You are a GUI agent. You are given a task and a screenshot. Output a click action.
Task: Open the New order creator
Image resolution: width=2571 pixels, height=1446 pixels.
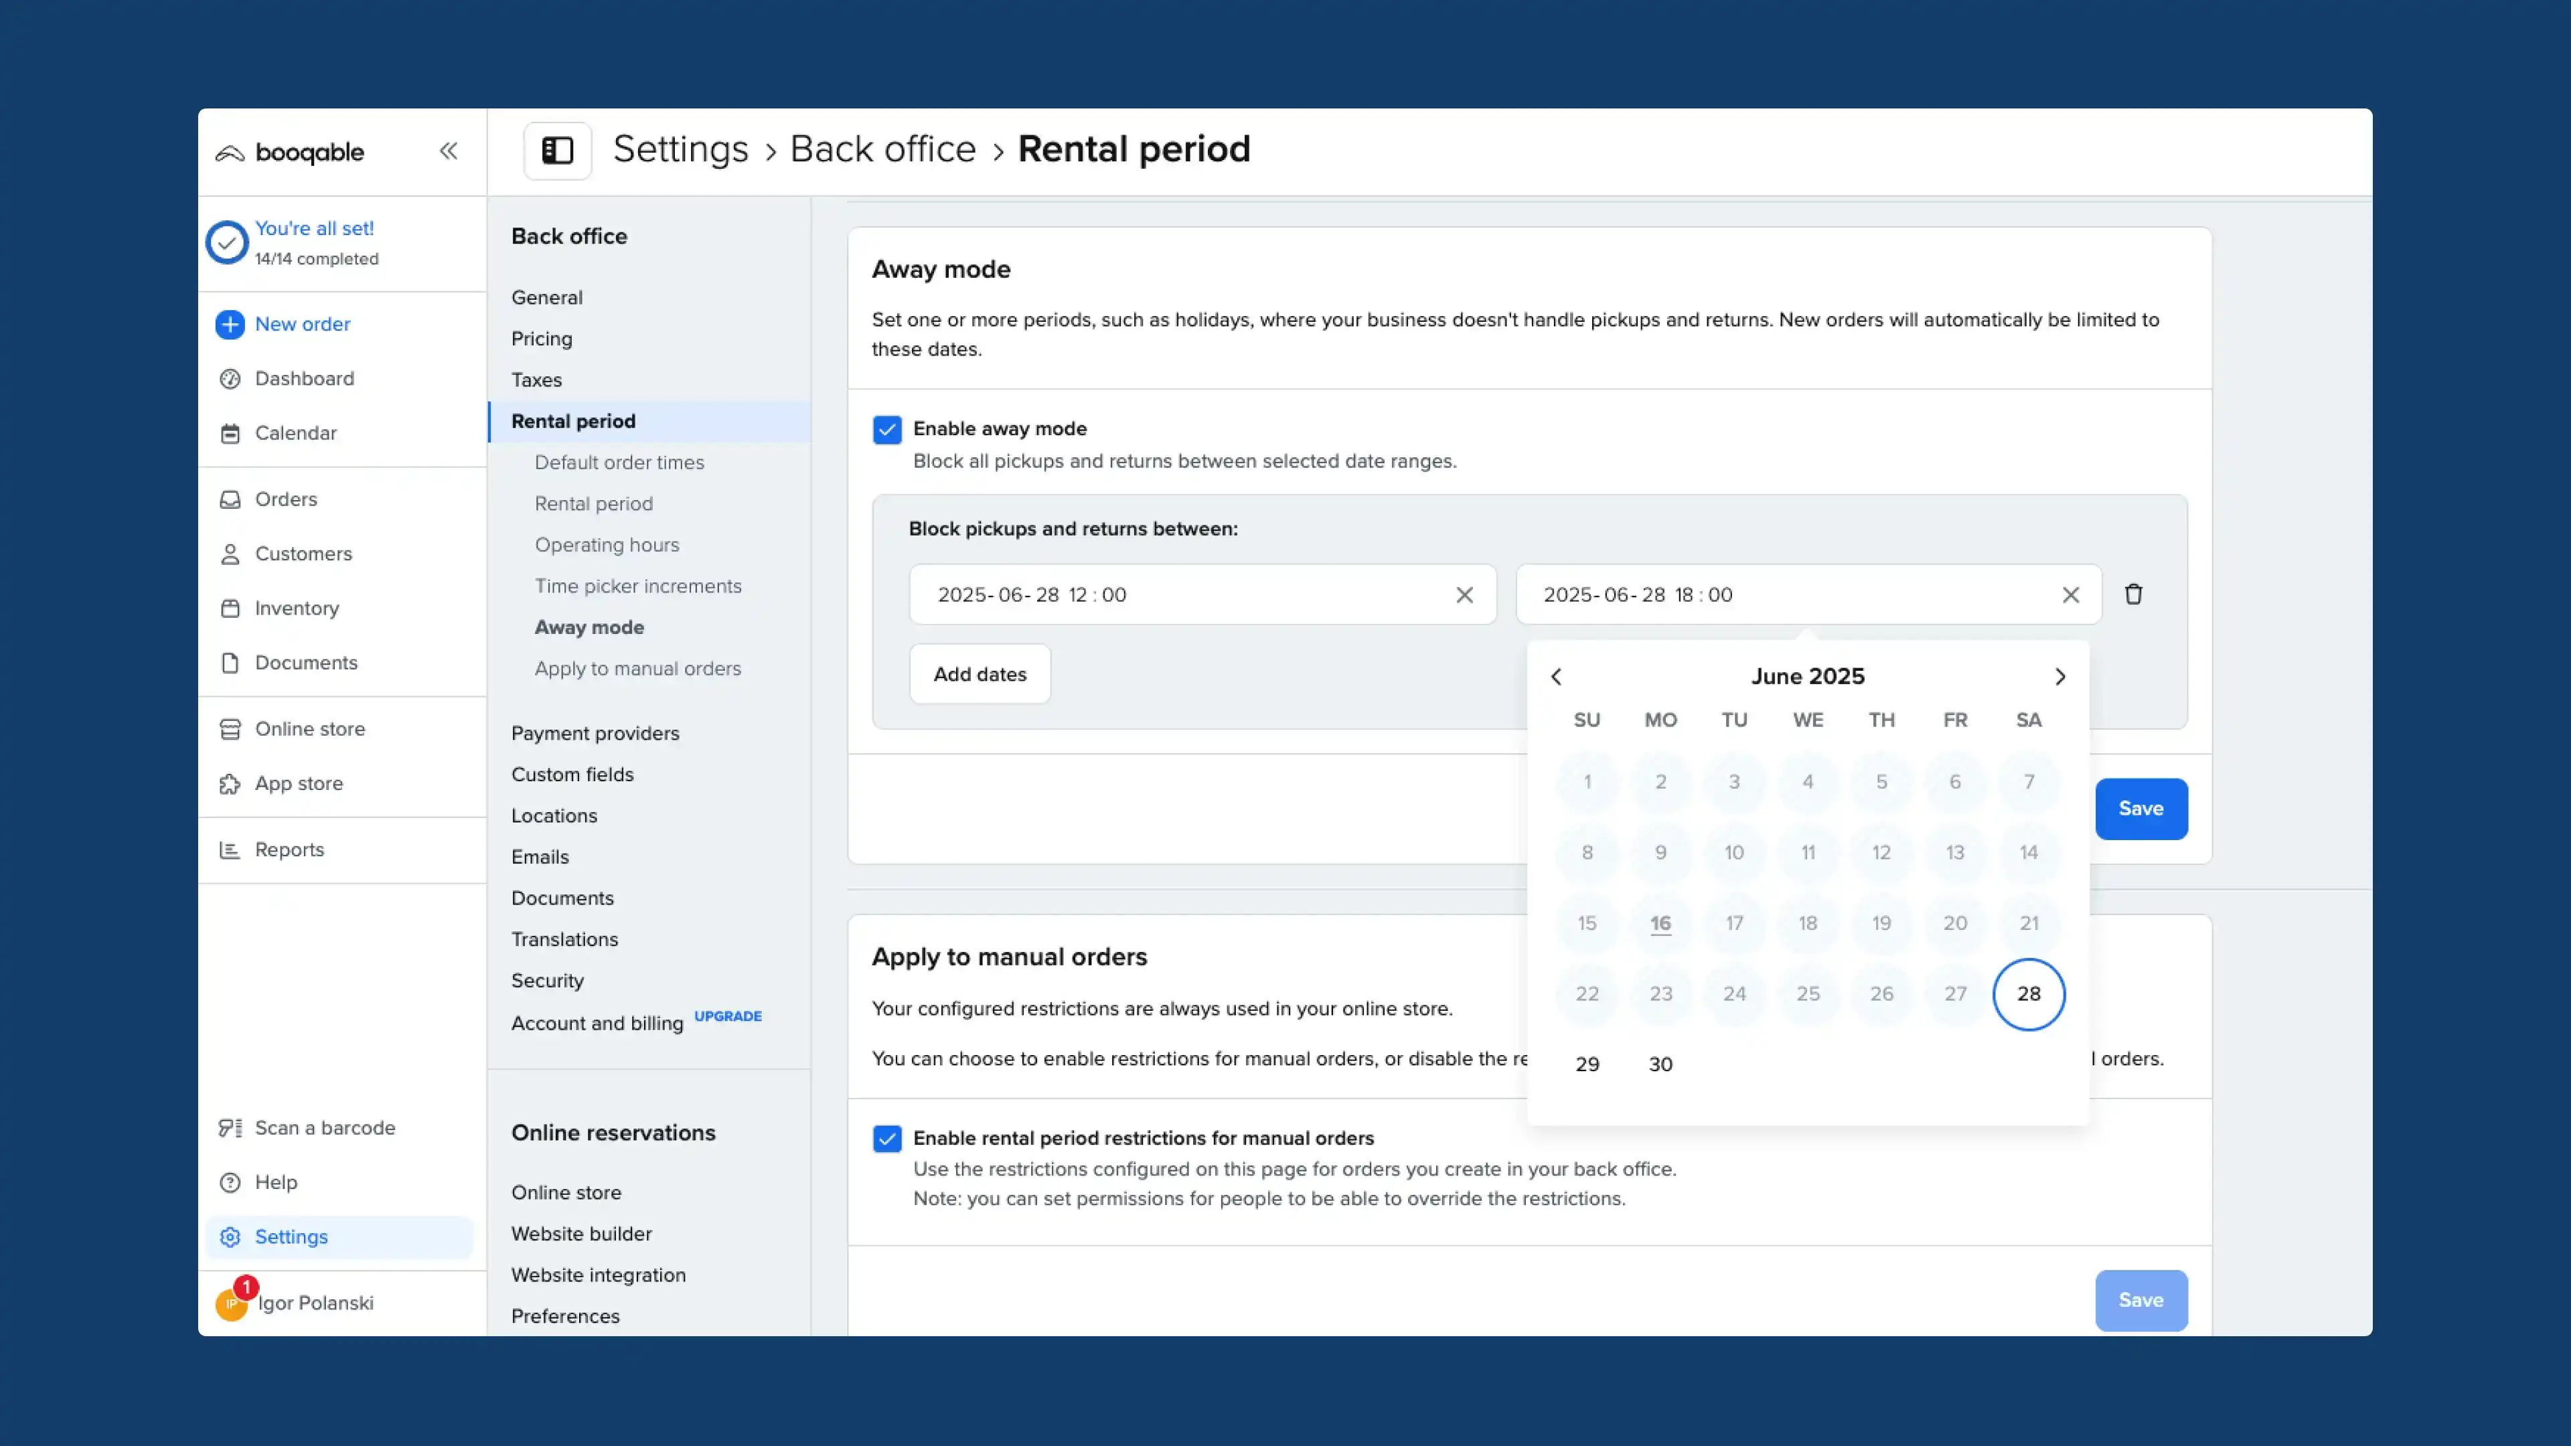[301, 323]
